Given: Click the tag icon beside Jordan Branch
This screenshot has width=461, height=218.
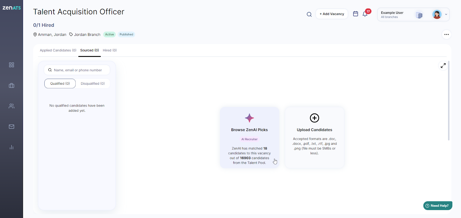Looking at the screenshot, I should (x=71, y=34).
